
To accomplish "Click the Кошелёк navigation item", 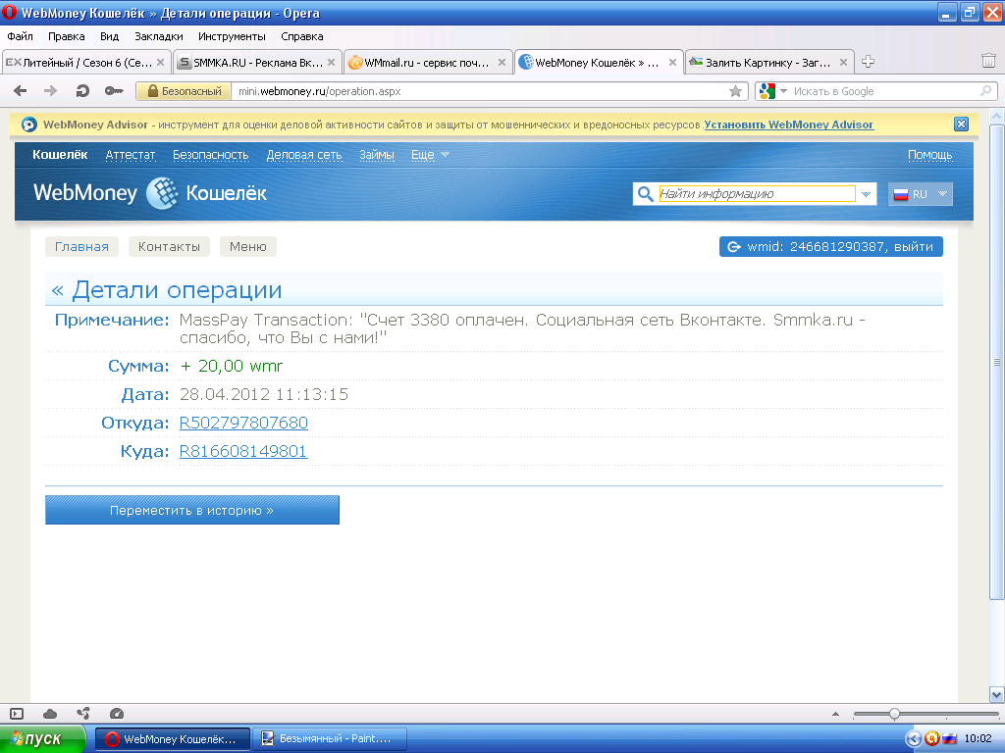I will (x=60, y=154).
